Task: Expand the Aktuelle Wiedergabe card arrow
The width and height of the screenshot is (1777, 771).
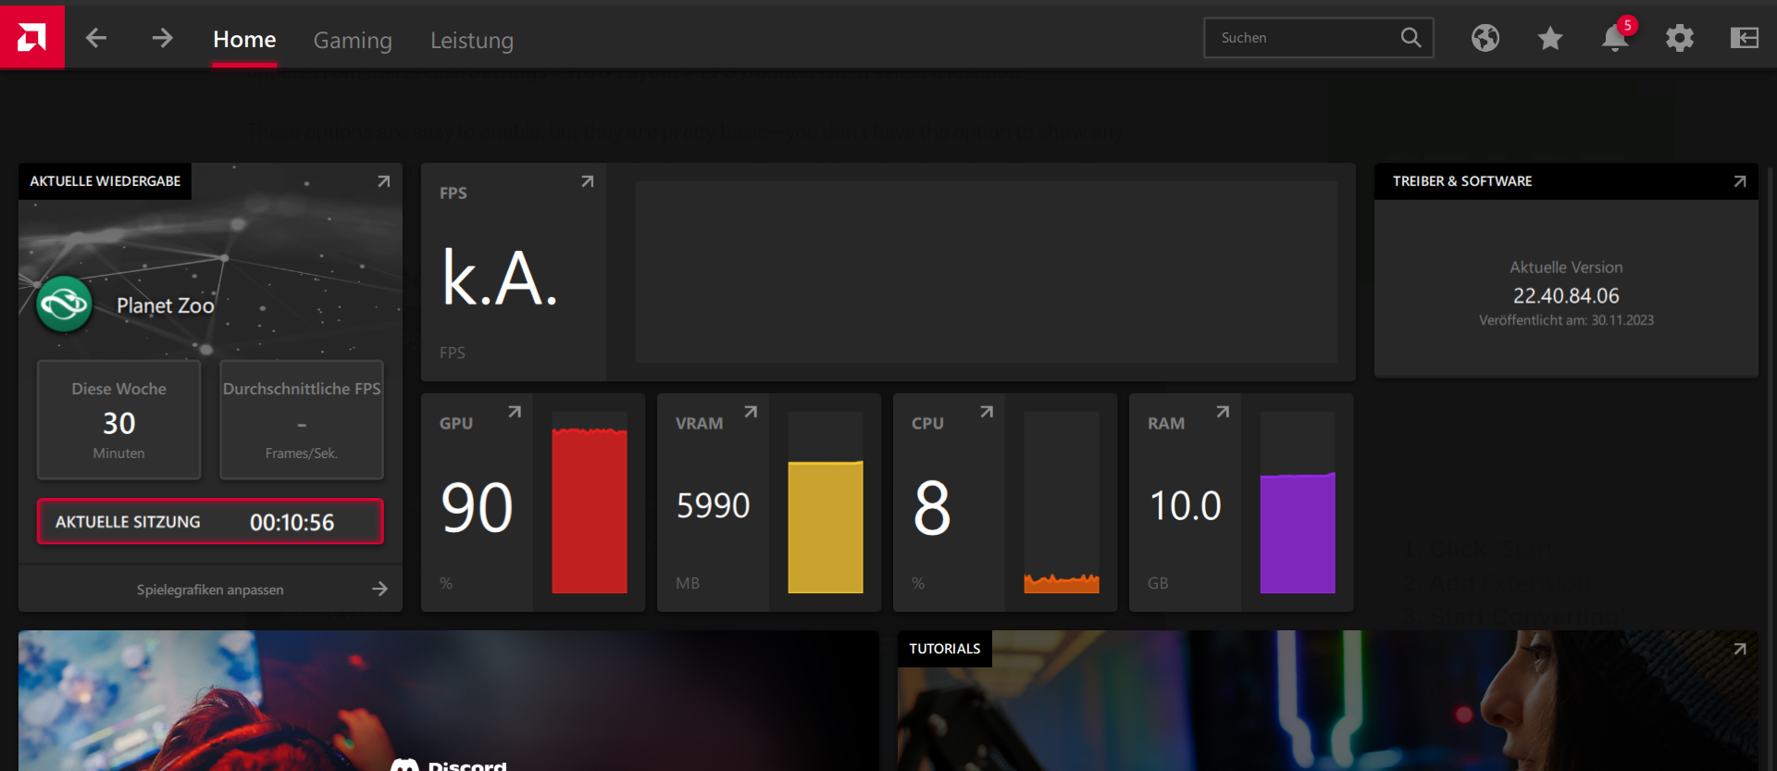Action: 383,181
